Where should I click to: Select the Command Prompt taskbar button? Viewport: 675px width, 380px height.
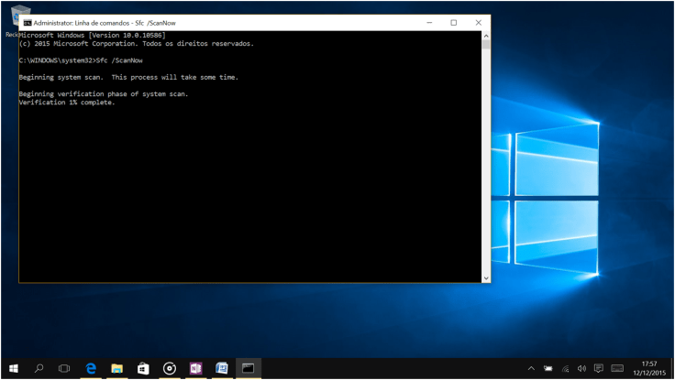(248, 368)
